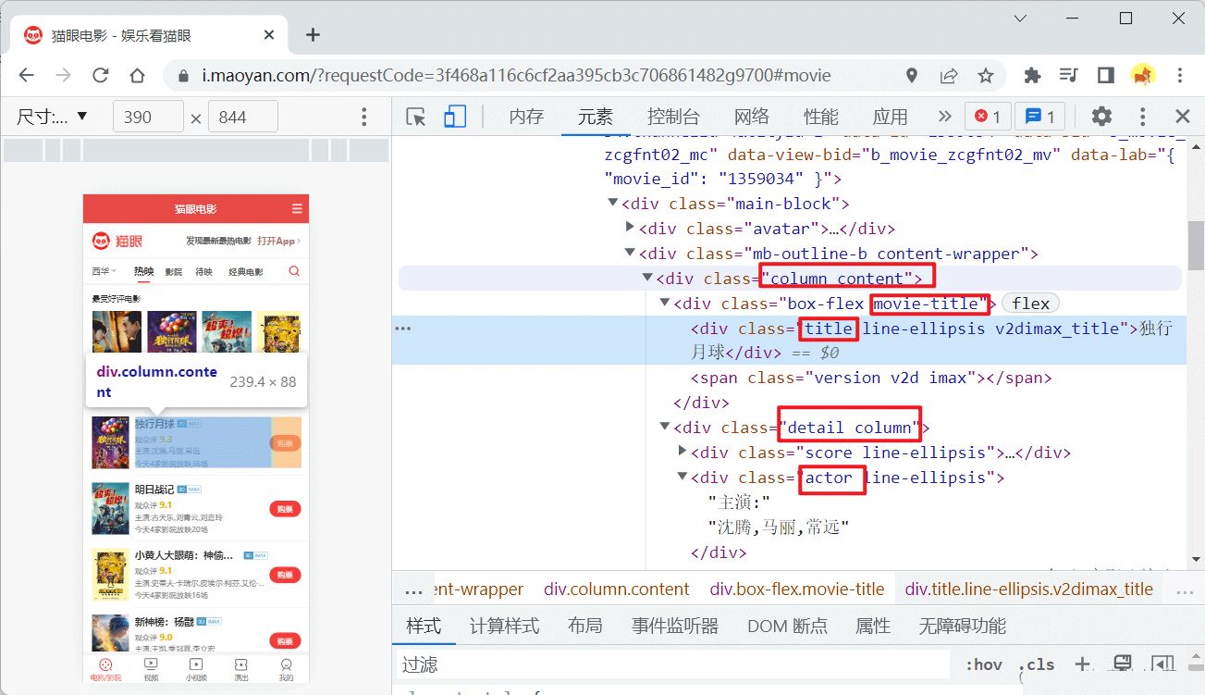Open the Chrome extensions puzzle icon
Image resolution: width=1205 pixels, height=695 pixels.
1032,76
